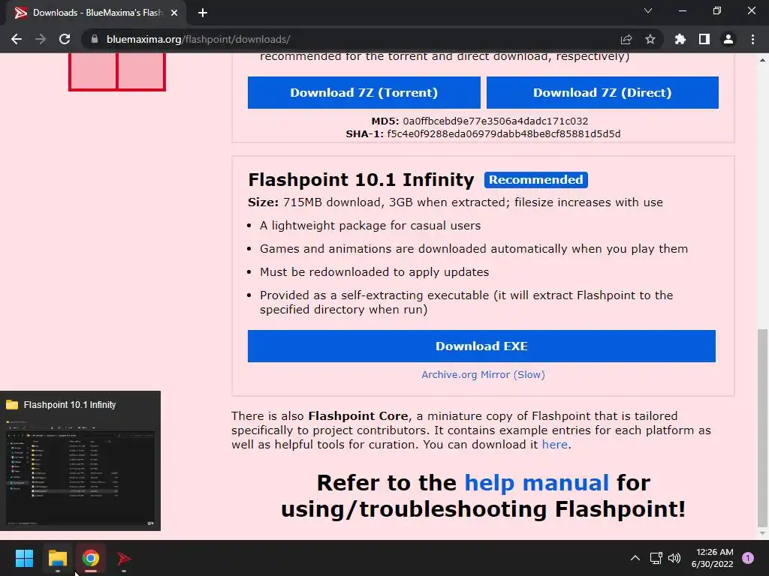This screenshot has height=576, width=769.
Task: Select the SHA-1 hash value text
Action: 504,133
